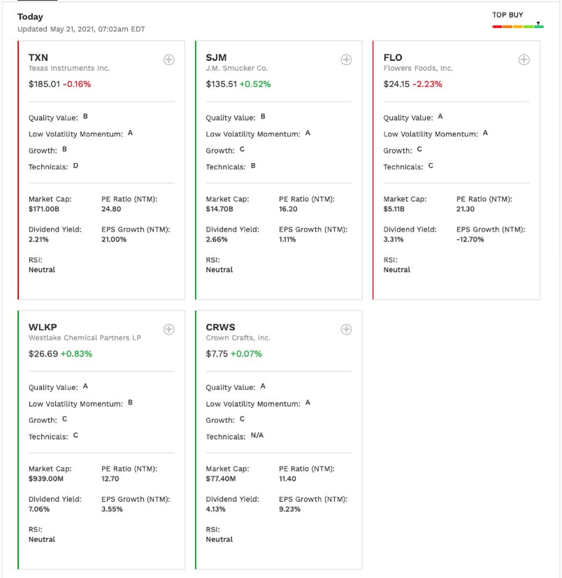Image resolution: width=562 pixels, height=578 pixels.
Task: Select the FLO price $24.15
Action: coord(397,84)
